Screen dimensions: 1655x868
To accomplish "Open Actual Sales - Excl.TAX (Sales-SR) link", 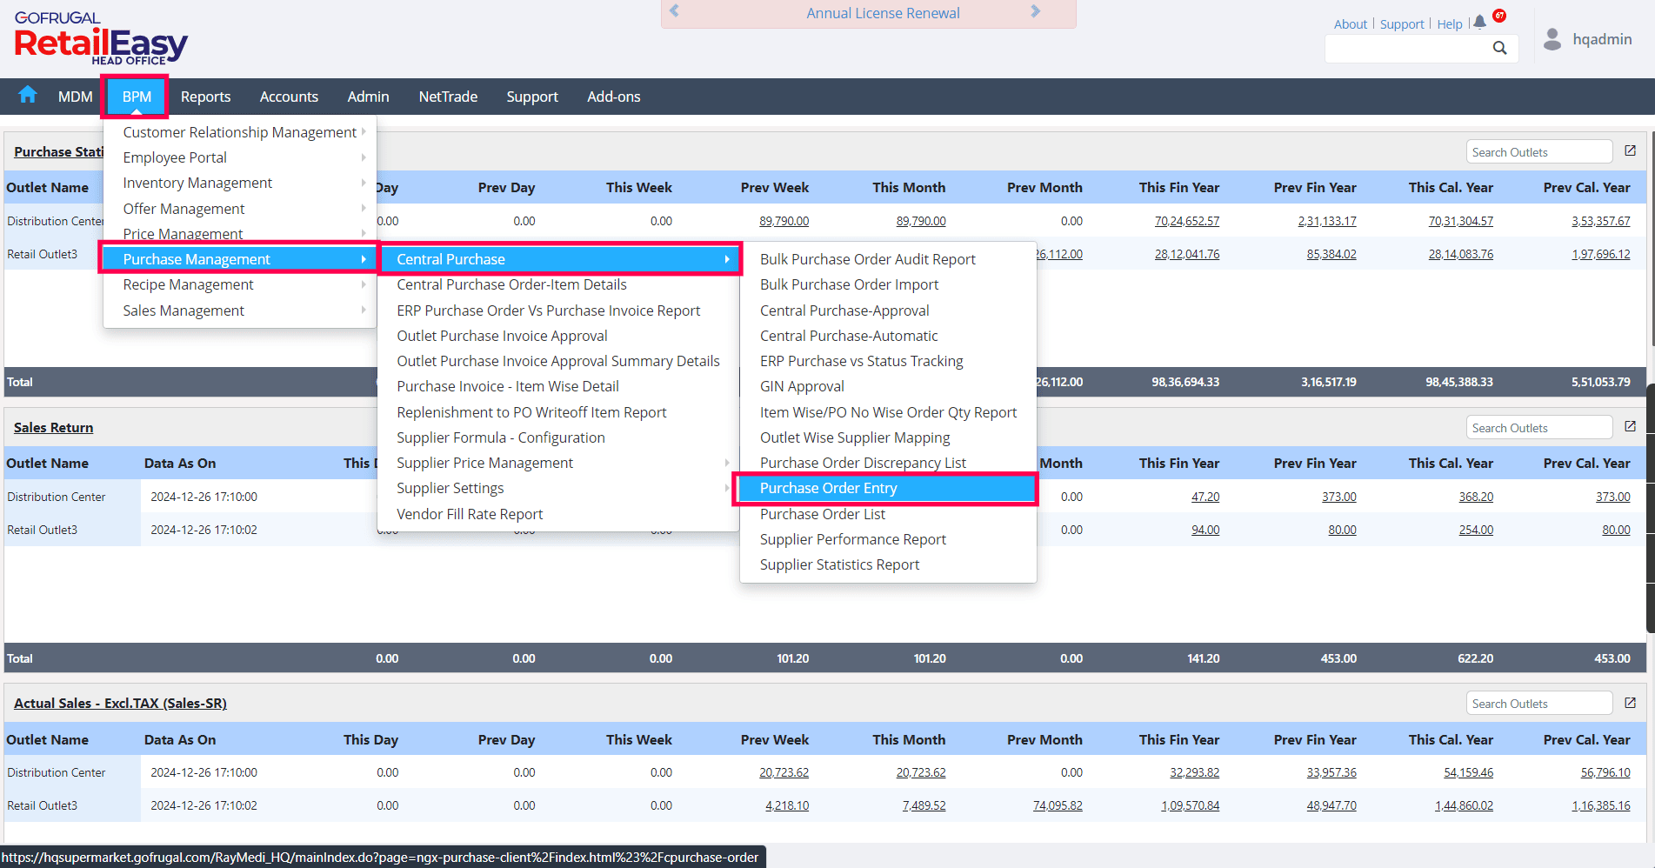I will (120, 703).
